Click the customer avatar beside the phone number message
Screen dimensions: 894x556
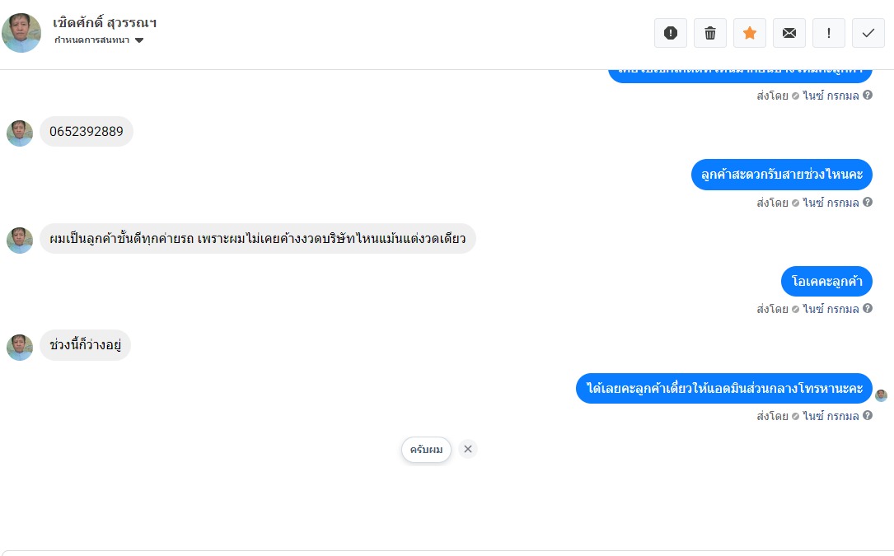(x=20, y=133)
